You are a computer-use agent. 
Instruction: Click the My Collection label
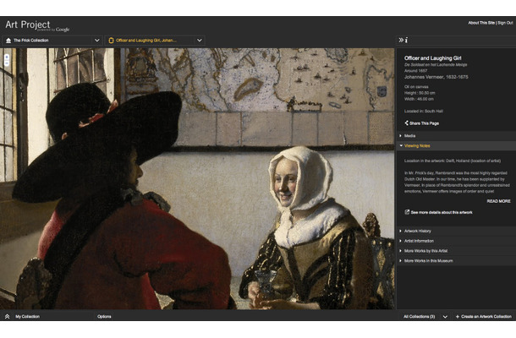tap(28, 317)
